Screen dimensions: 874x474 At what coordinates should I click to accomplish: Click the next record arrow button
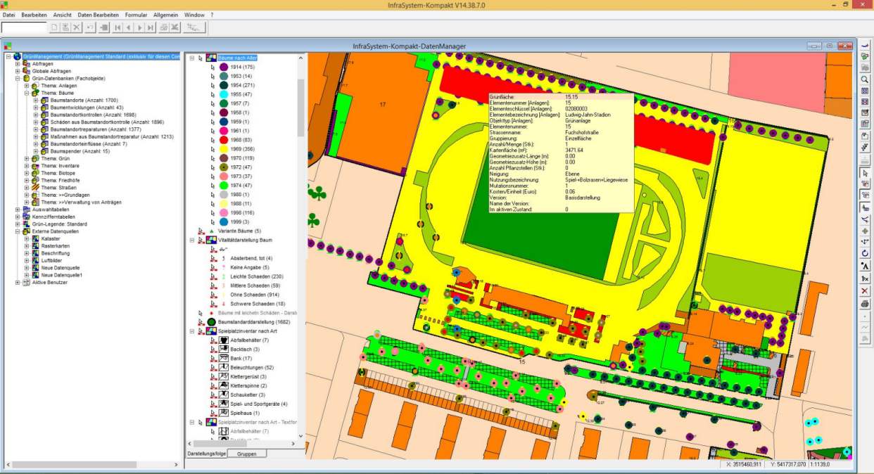tap(139, 27)
